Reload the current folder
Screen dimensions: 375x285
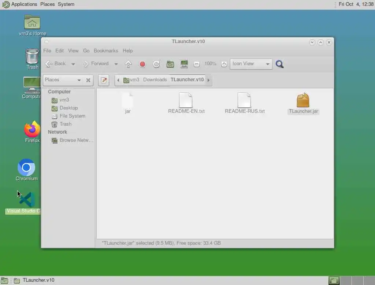point(156,64)
